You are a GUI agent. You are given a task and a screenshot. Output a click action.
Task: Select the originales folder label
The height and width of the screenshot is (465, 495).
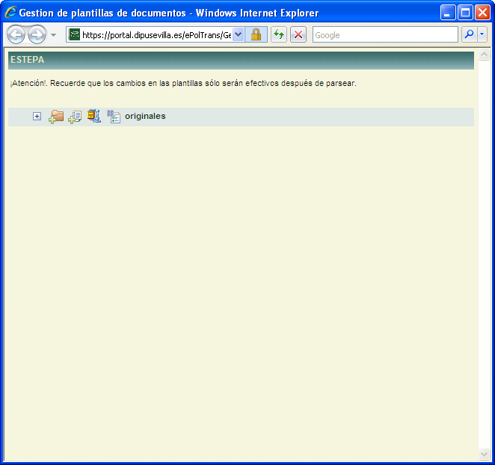(145, 116)
